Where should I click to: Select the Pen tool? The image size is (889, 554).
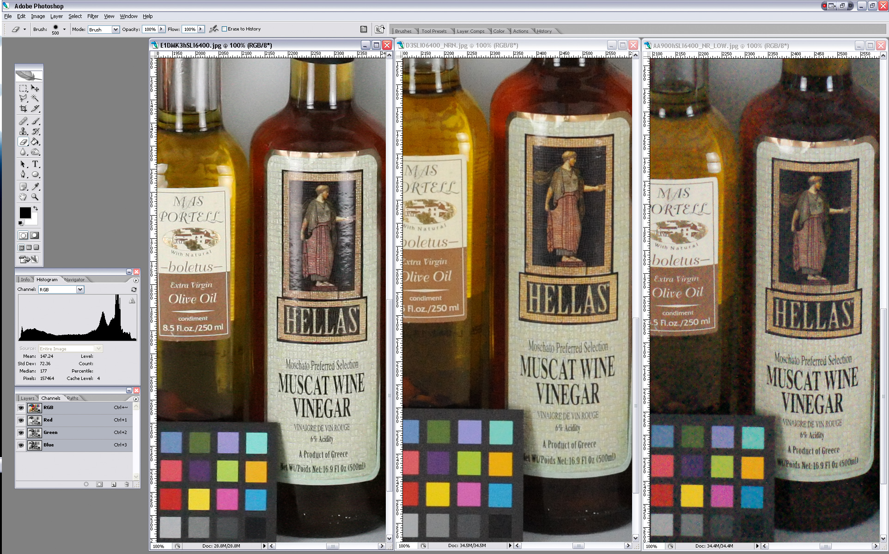point(23,175)
